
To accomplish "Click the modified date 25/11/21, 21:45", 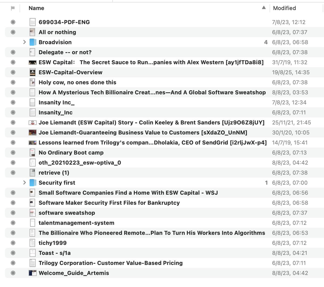I will click(292, 123).
